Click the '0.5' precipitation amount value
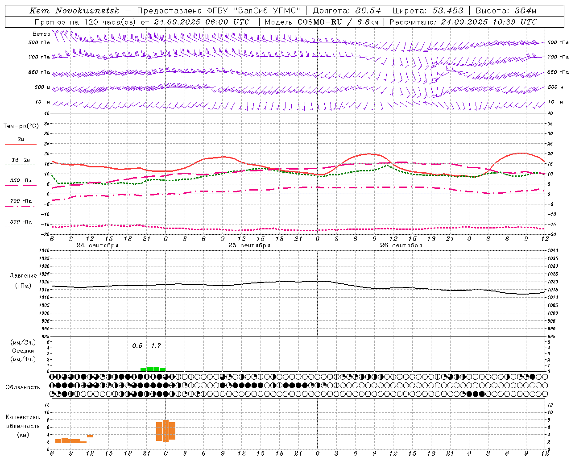Image resolution: width=571 pixels, height=457 pixels. 137,345
